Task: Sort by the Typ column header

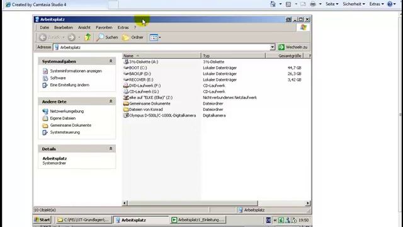Action: pyautogui.click(x=233, y=55)
